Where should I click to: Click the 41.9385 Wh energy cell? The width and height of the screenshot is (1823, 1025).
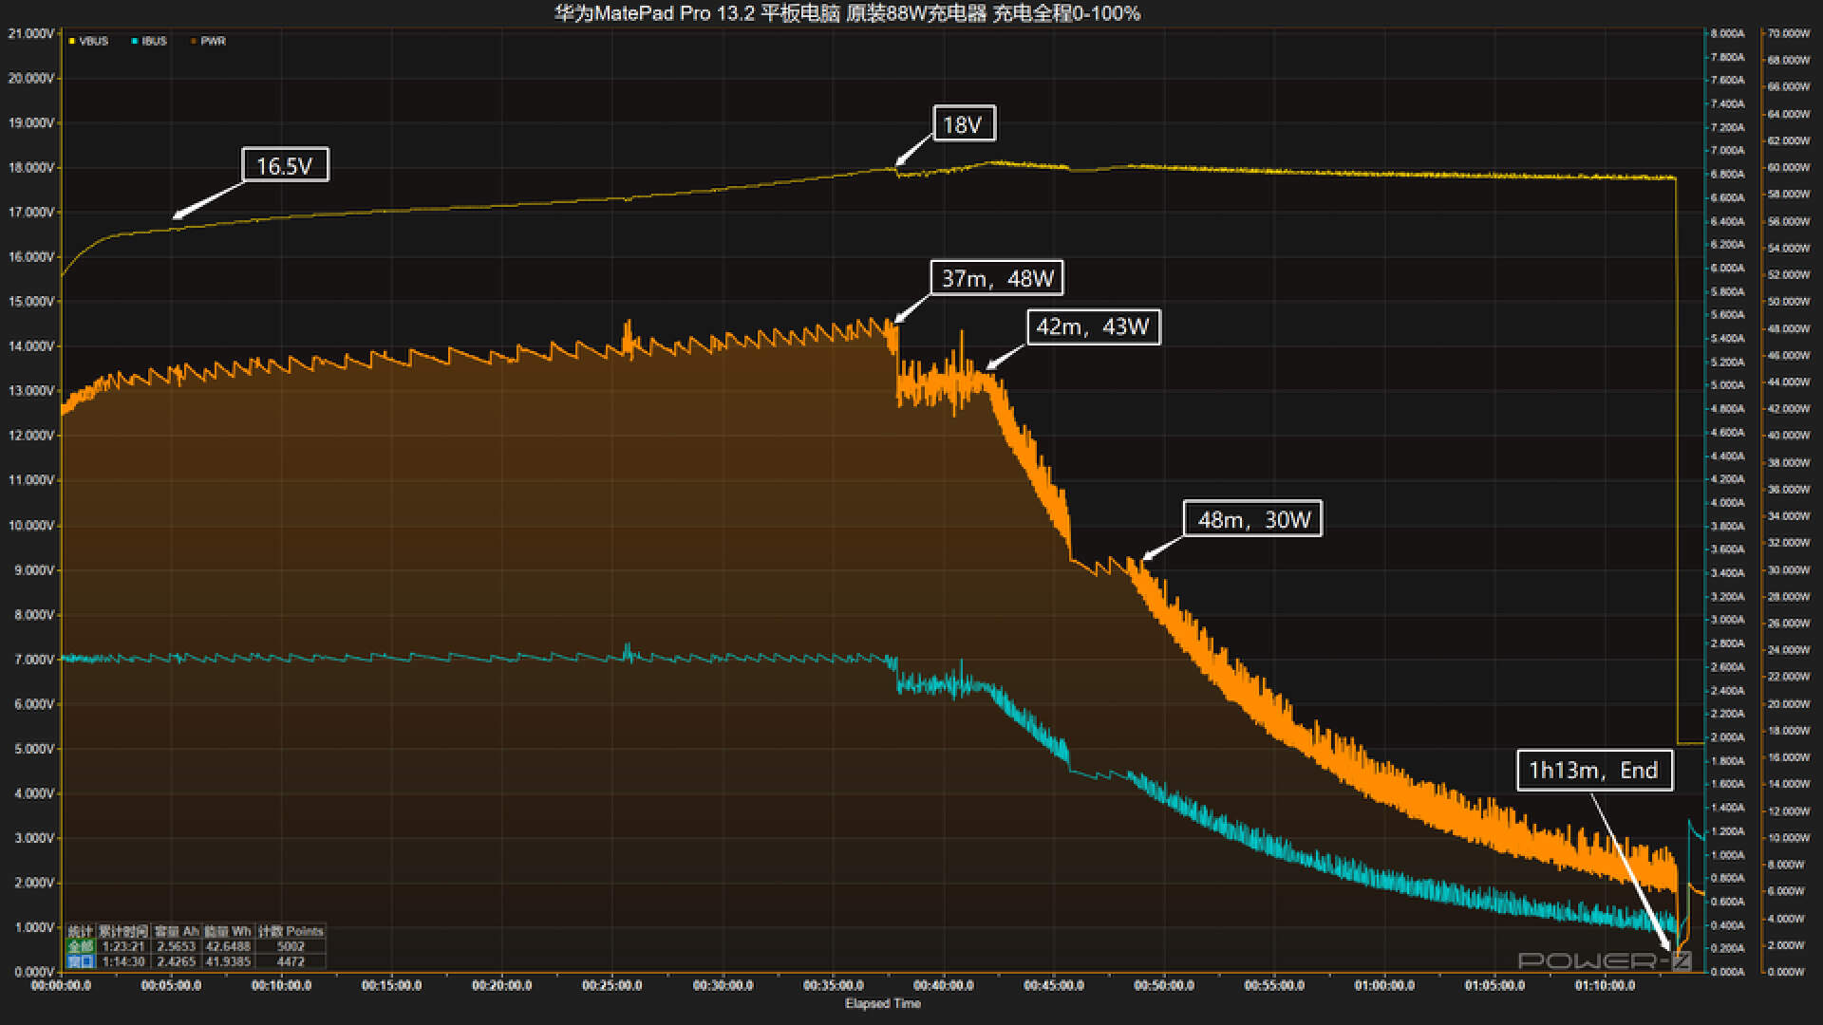point(228,961)
